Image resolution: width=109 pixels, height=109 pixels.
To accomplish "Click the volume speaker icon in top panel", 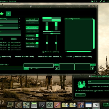I will [x=104, y=1].
